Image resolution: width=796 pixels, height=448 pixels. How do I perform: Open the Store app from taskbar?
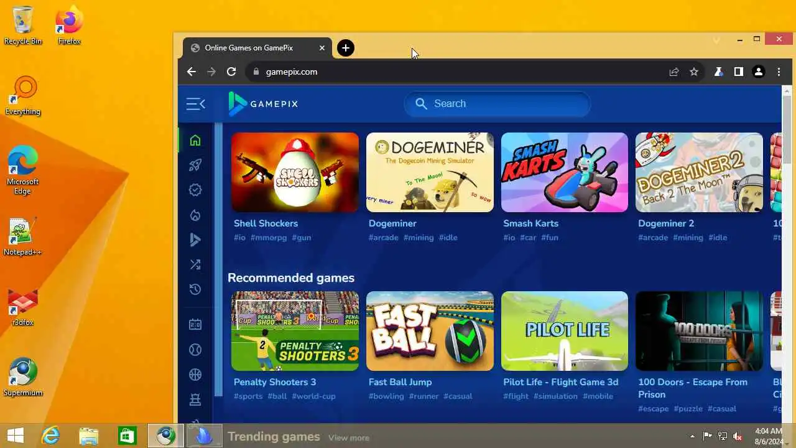pos(127,436)
